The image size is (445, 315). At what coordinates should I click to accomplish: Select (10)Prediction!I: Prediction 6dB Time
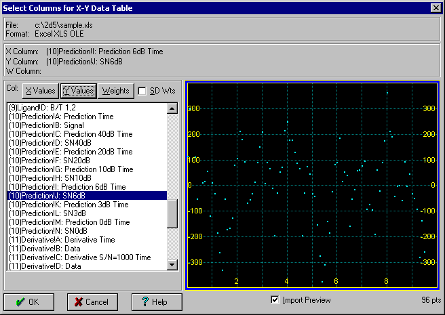(x=87, y=187)
